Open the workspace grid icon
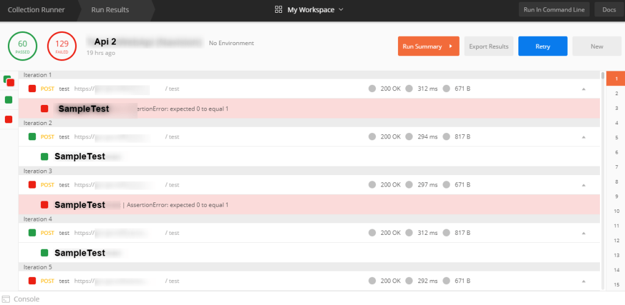Image resolution: width=625 pixels, height=305 pixels. click(x=278, y=10)
